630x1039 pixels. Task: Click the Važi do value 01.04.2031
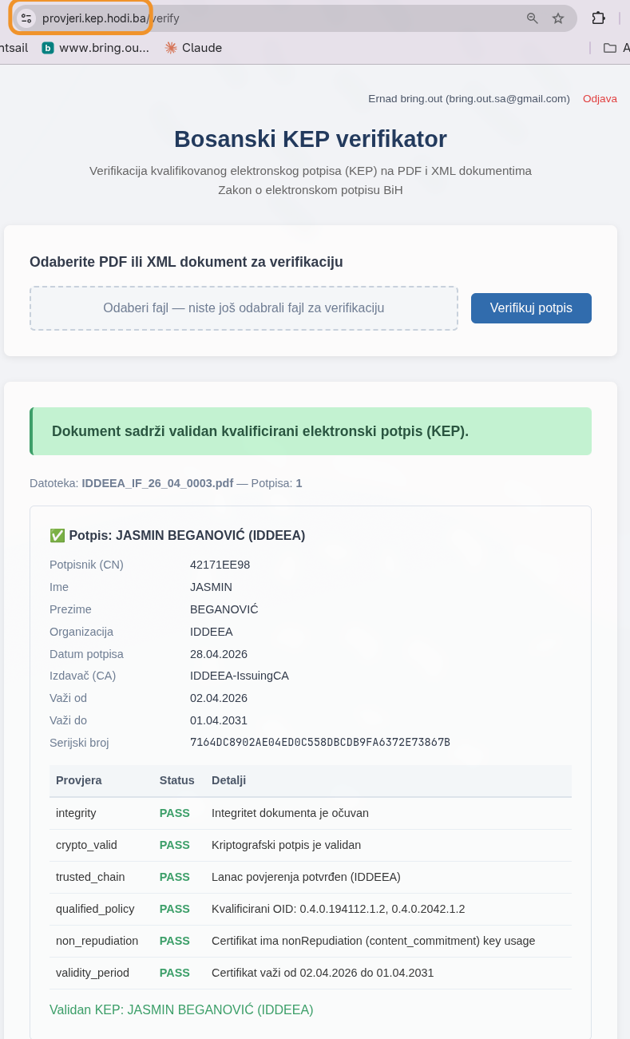(x=219, y=720)
